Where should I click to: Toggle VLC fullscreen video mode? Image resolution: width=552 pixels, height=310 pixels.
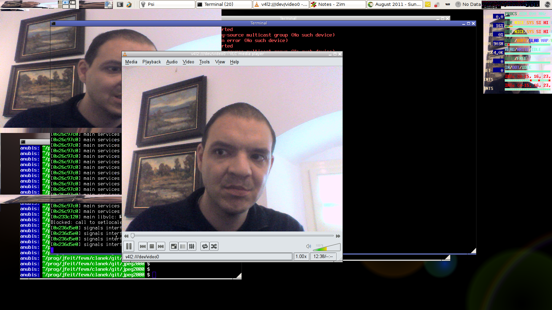[174, 246]
